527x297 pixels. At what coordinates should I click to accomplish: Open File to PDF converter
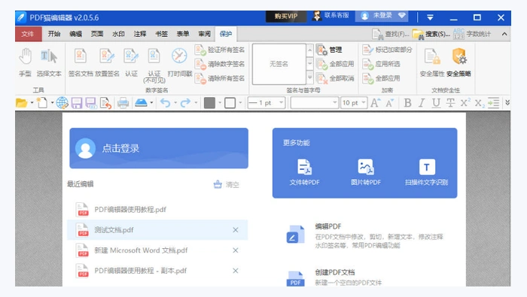point(304,172)
